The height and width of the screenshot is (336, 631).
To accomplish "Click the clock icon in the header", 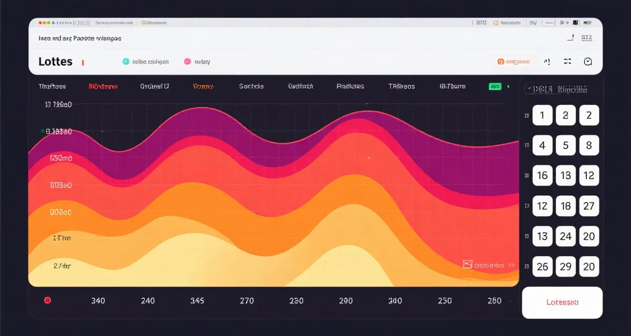I will tap(588, 62).
